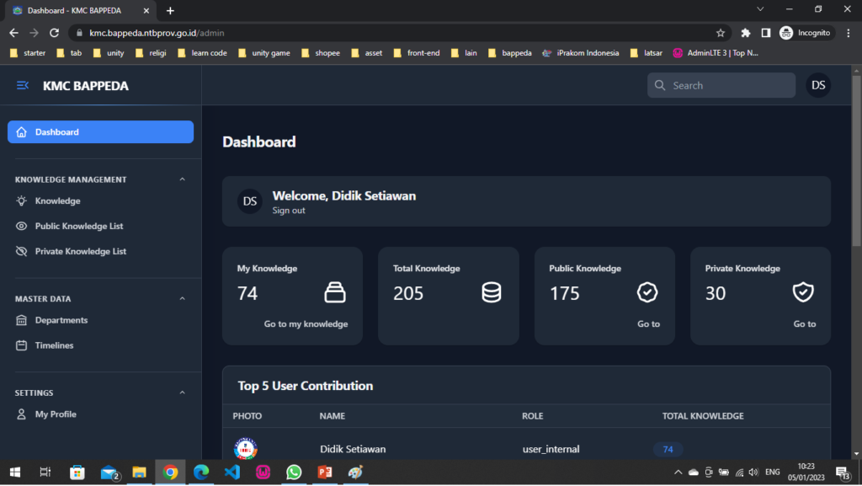Collapse the Master Data section

click(183, 299)
